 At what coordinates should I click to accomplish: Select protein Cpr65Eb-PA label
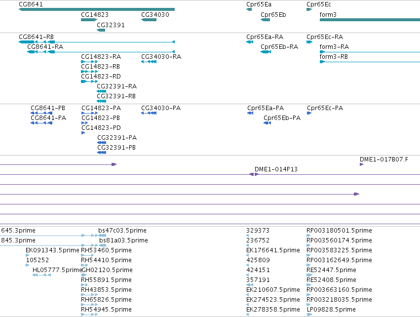[x=282, y=118]
